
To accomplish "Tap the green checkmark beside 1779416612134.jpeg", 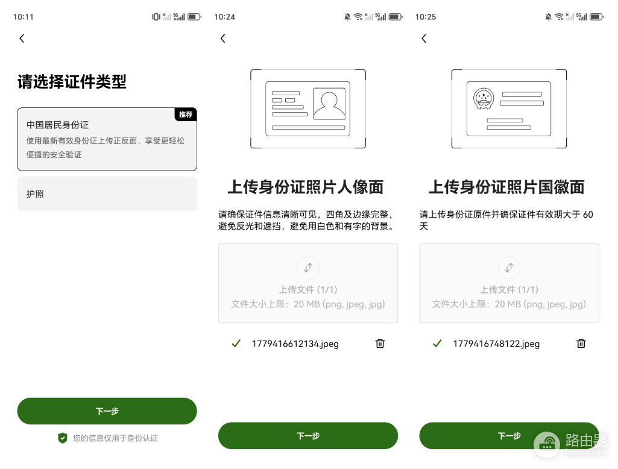I will click(236, 343).
